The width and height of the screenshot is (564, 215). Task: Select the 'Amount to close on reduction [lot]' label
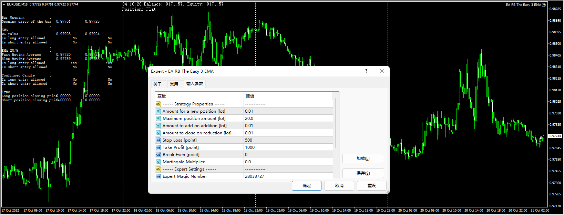coord(197,133)
